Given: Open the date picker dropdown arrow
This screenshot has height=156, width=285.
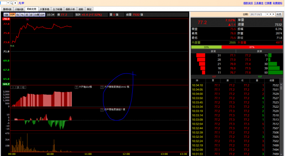Looking at the screenshot, I should [x=267, y=14].
